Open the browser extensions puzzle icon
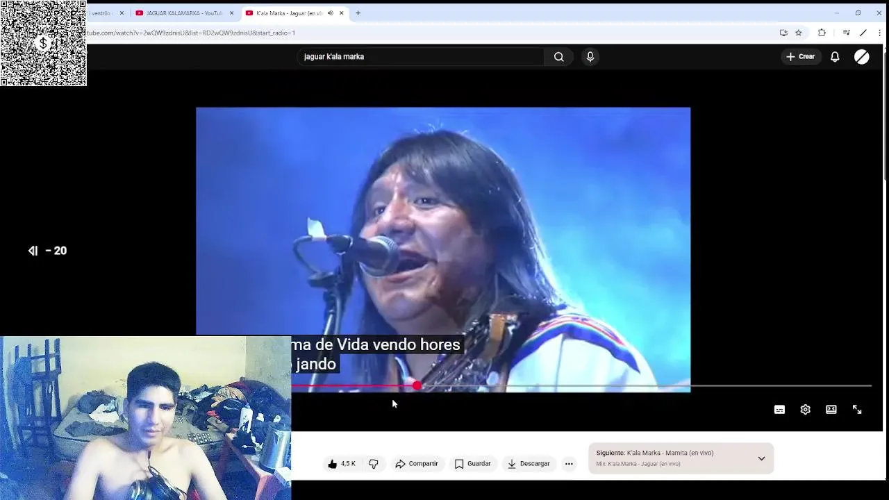The width and height of the screenshot is (889, 500). (x=822, y=33)
